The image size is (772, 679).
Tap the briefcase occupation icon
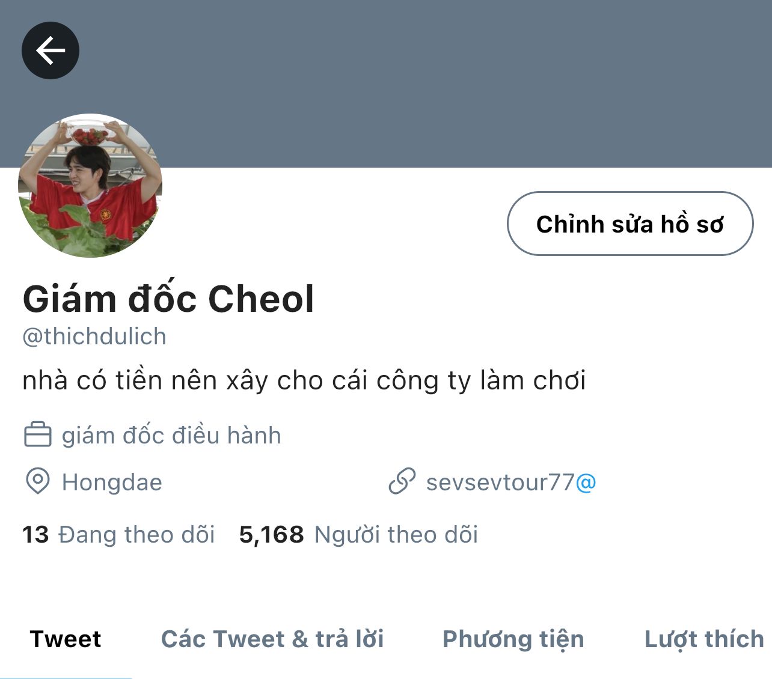[x=38, y=434]
